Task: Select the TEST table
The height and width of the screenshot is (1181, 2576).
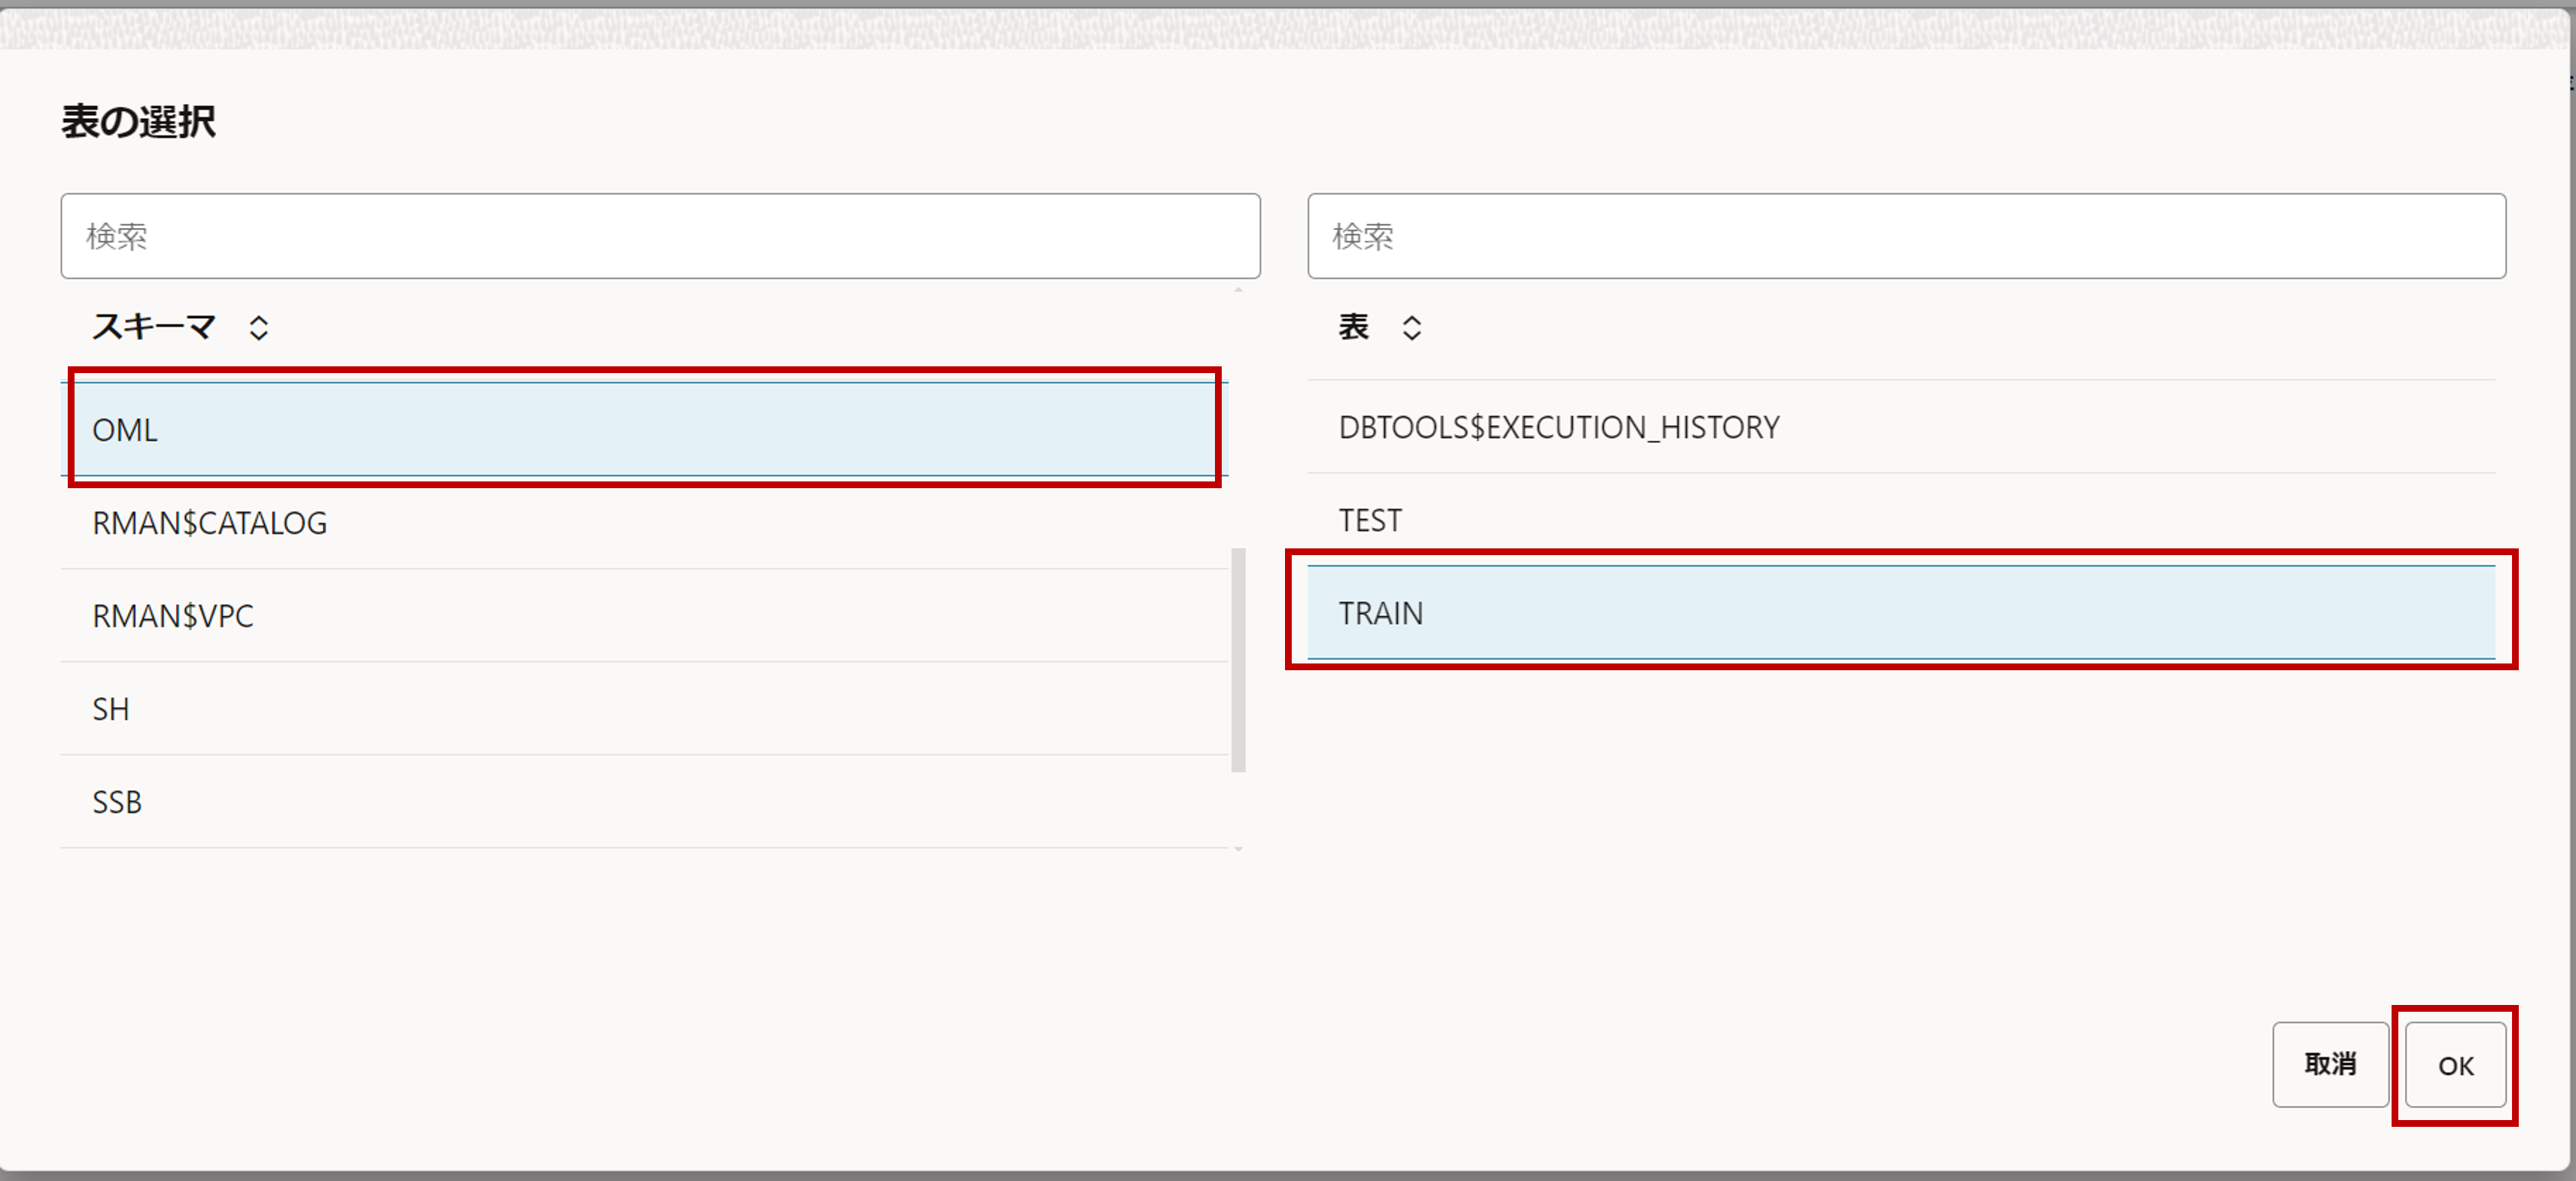Action: point(1370,521)
